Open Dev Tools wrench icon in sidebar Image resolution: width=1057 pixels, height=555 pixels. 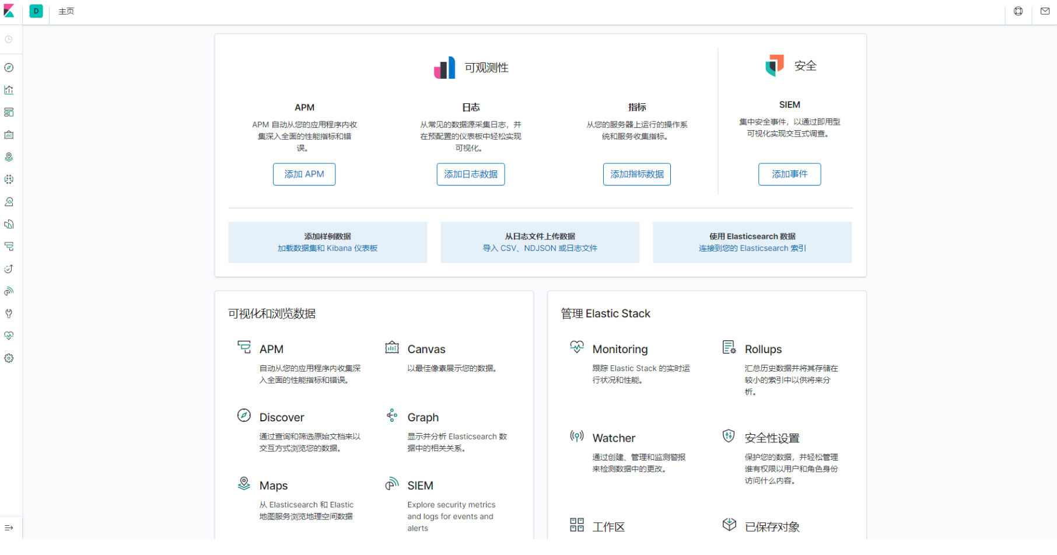coord(9,313)
